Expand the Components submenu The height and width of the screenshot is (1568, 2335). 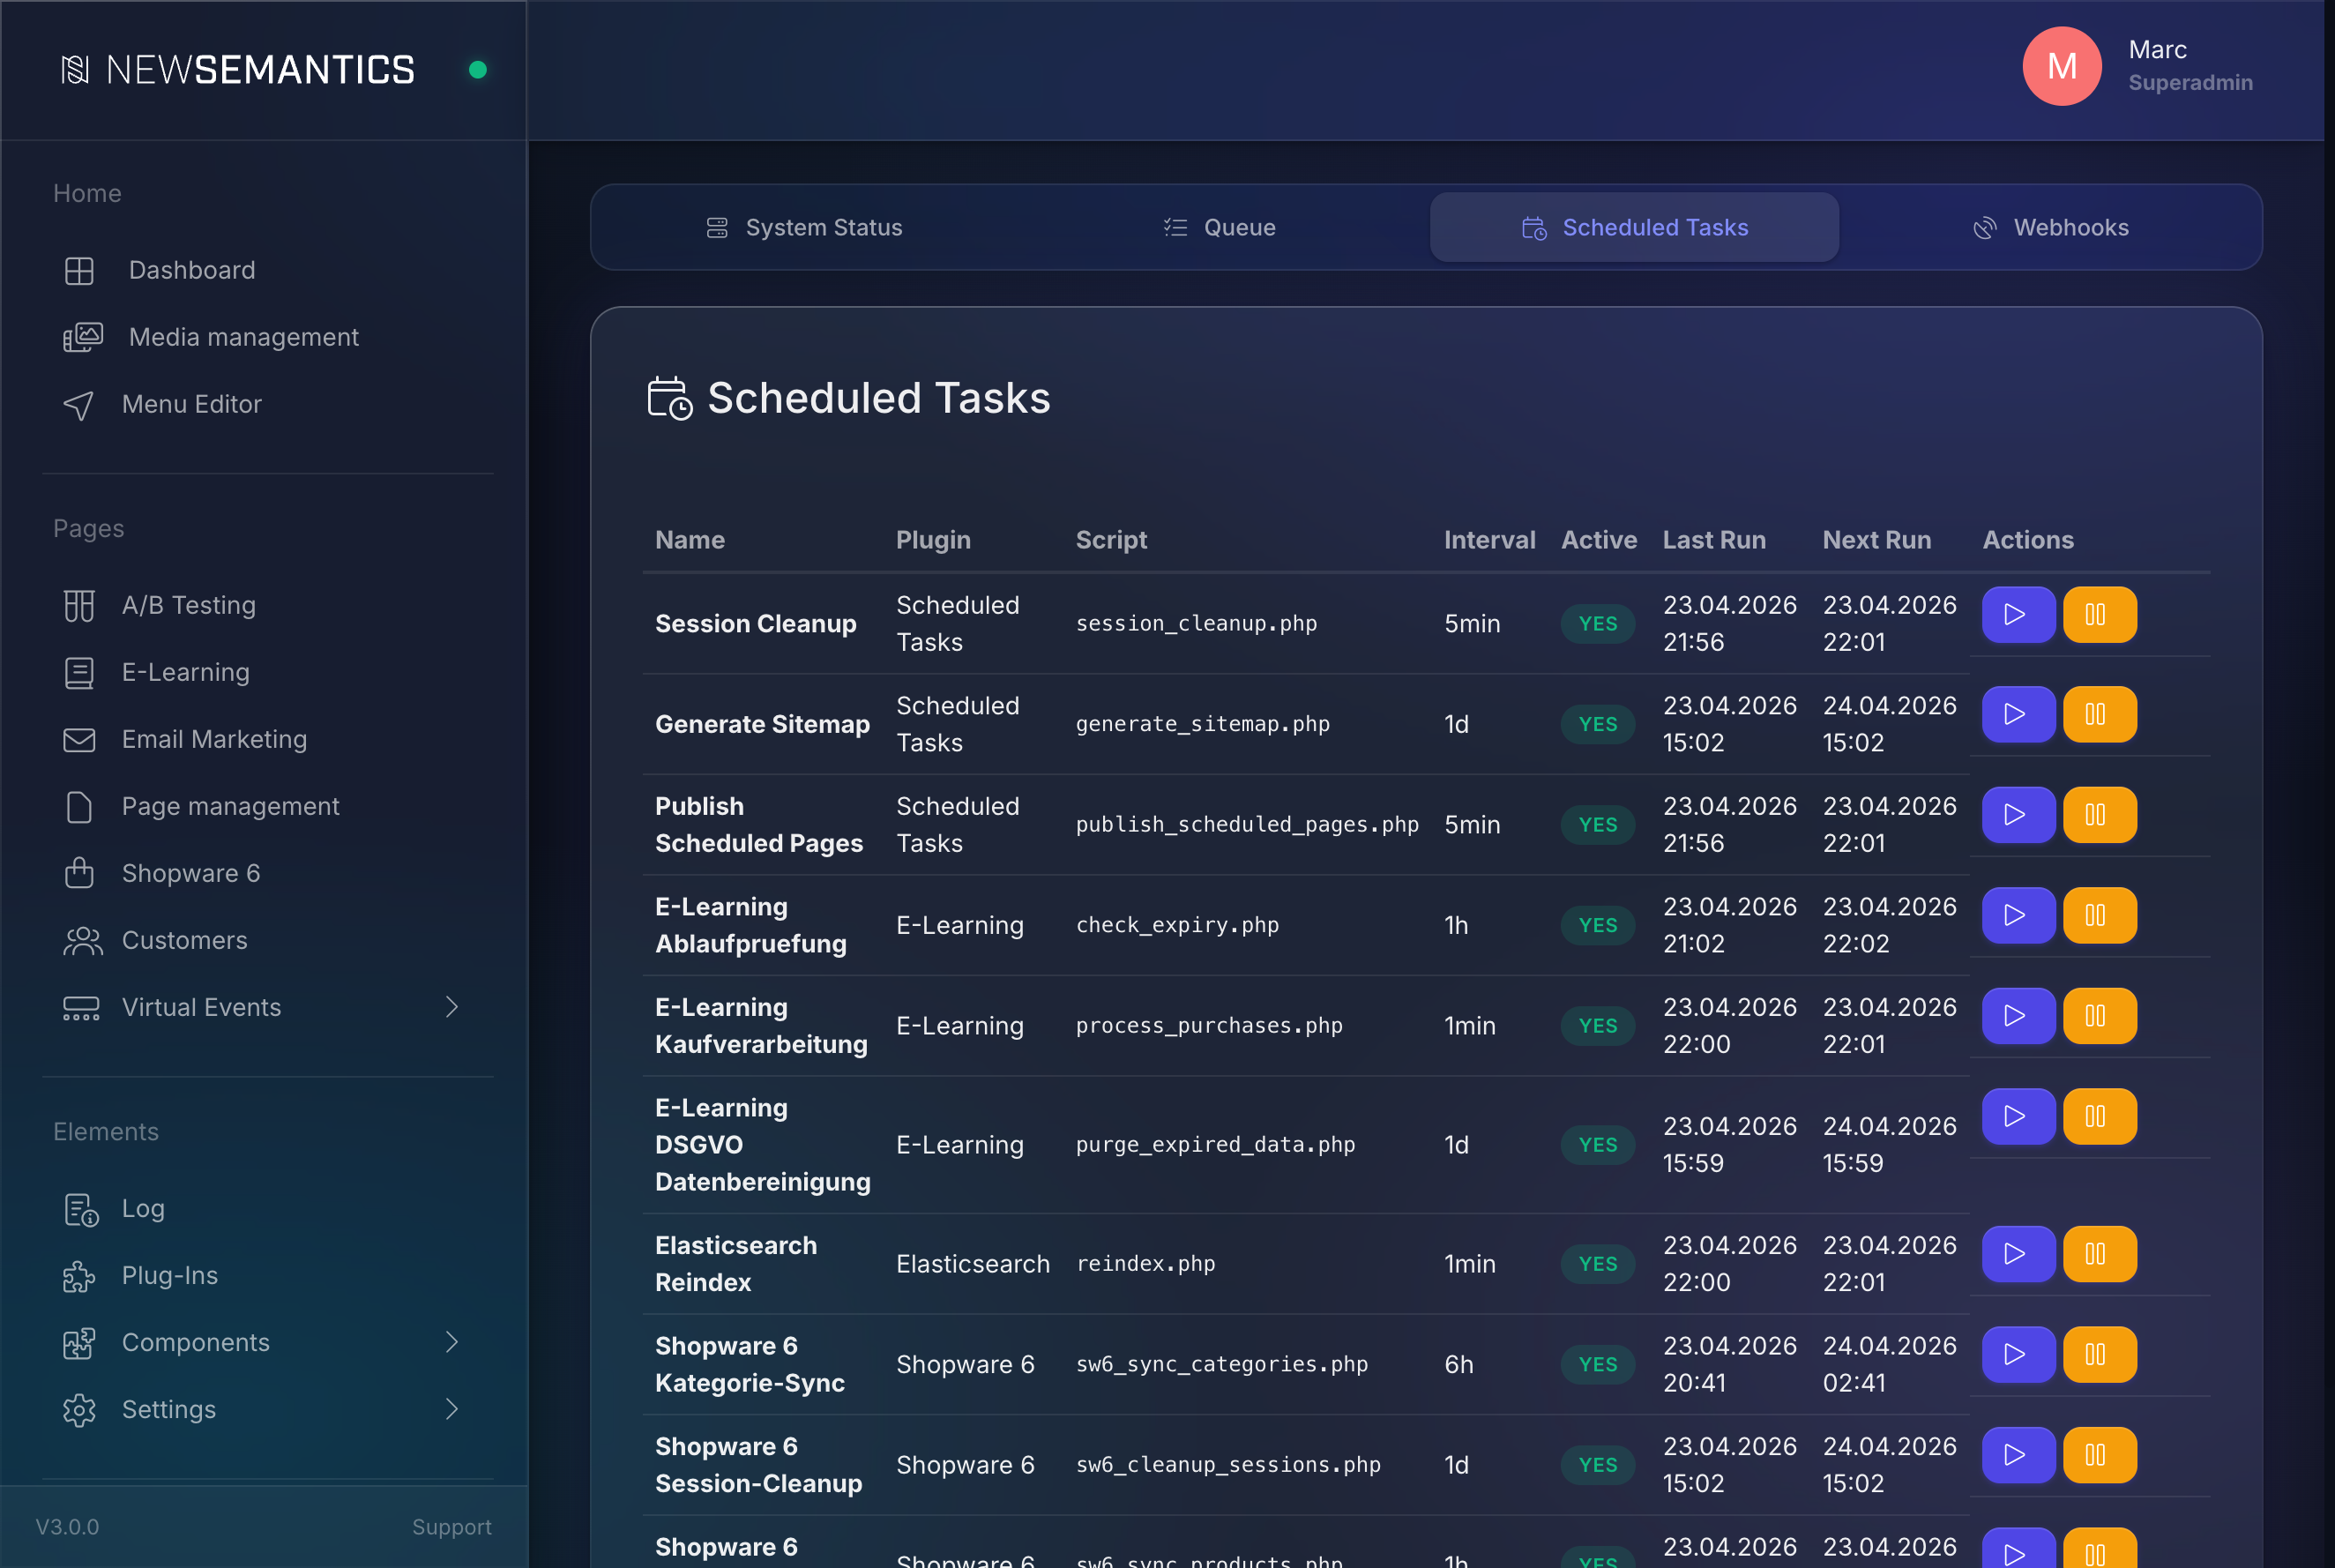tap(452, 1342)
